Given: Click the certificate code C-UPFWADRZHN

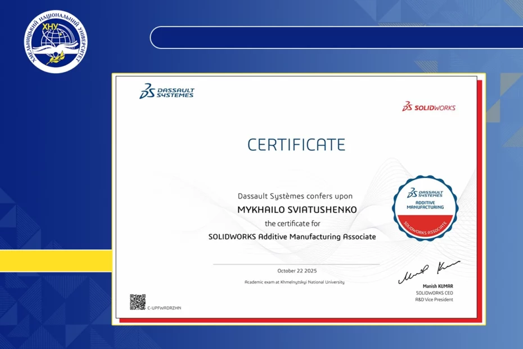Looking at the screenshot, I should click(x=164, y=308).
